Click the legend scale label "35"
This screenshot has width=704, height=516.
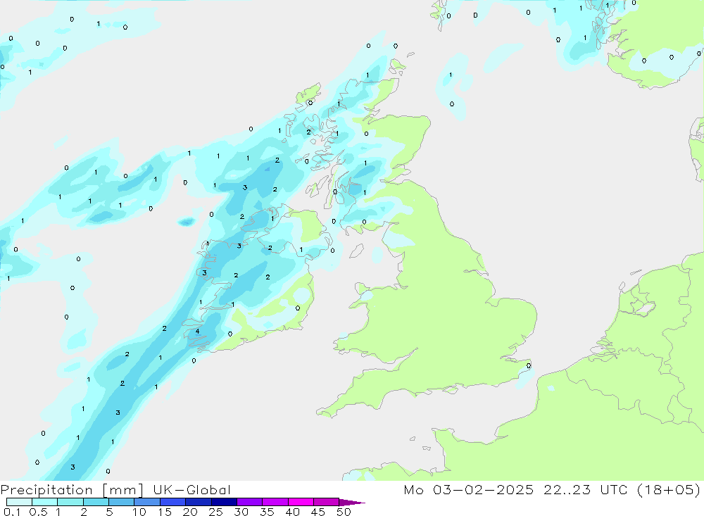[x=267, y=512]
